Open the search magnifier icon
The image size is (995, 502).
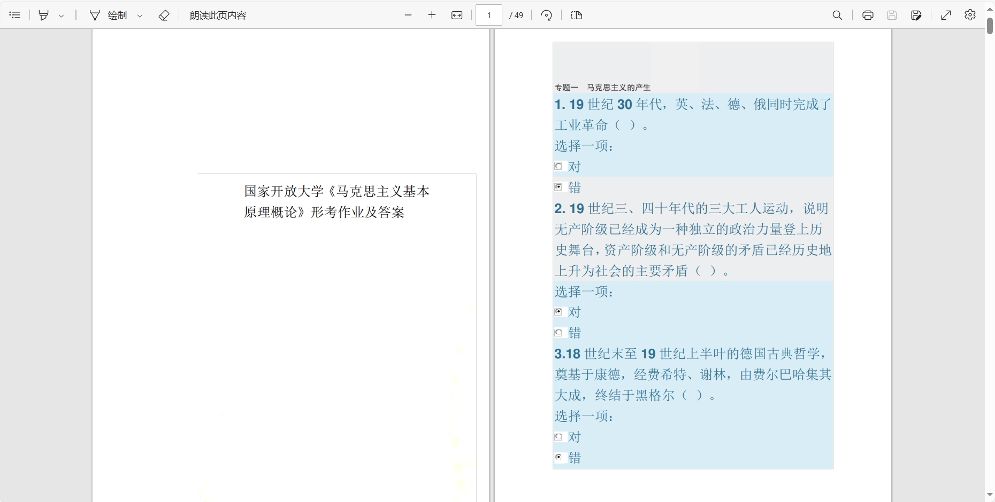click(838, 15)
